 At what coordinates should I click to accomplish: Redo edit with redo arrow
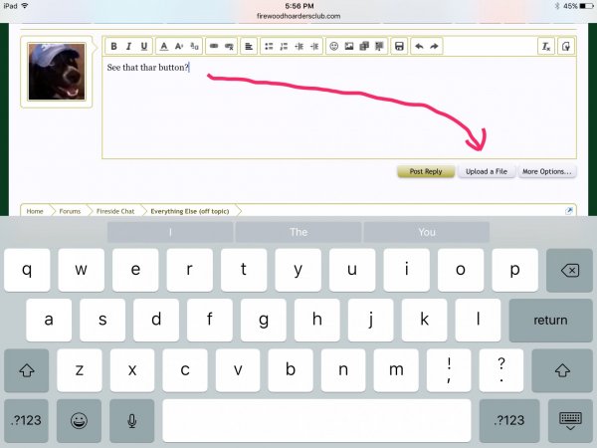coord(435,46)
